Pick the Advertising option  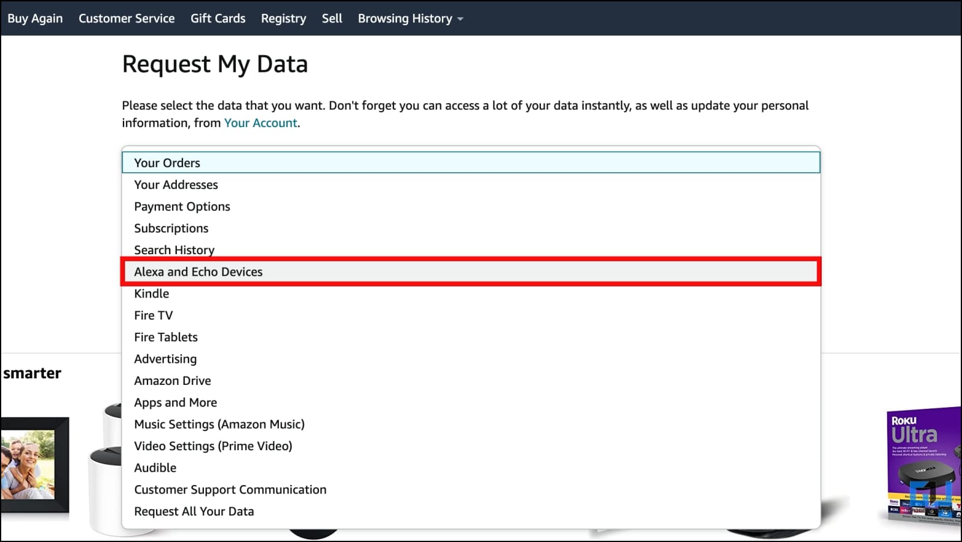[x=471, y=359]
